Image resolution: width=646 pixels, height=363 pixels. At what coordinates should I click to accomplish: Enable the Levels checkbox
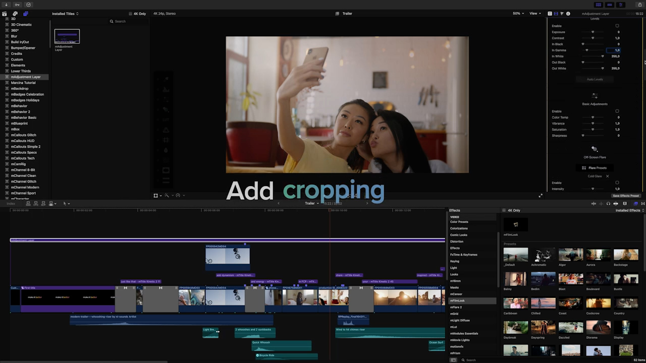tap(617, 26)
